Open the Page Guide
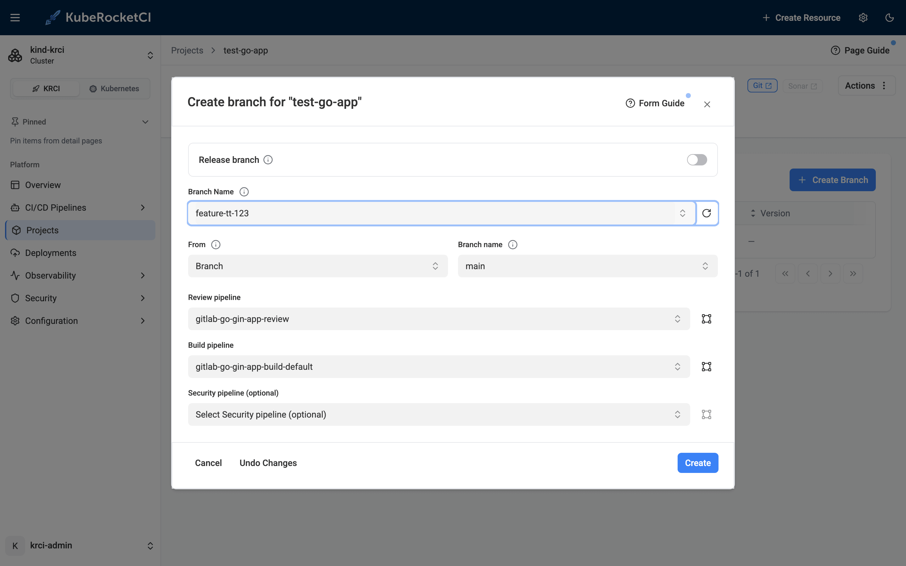The image size is (906, 566). (860, 51)
